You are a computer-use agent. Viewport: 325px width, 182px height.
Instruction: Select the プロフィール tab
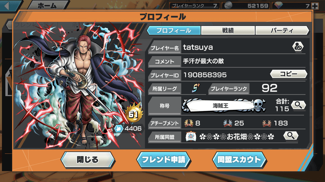point(173,31)
